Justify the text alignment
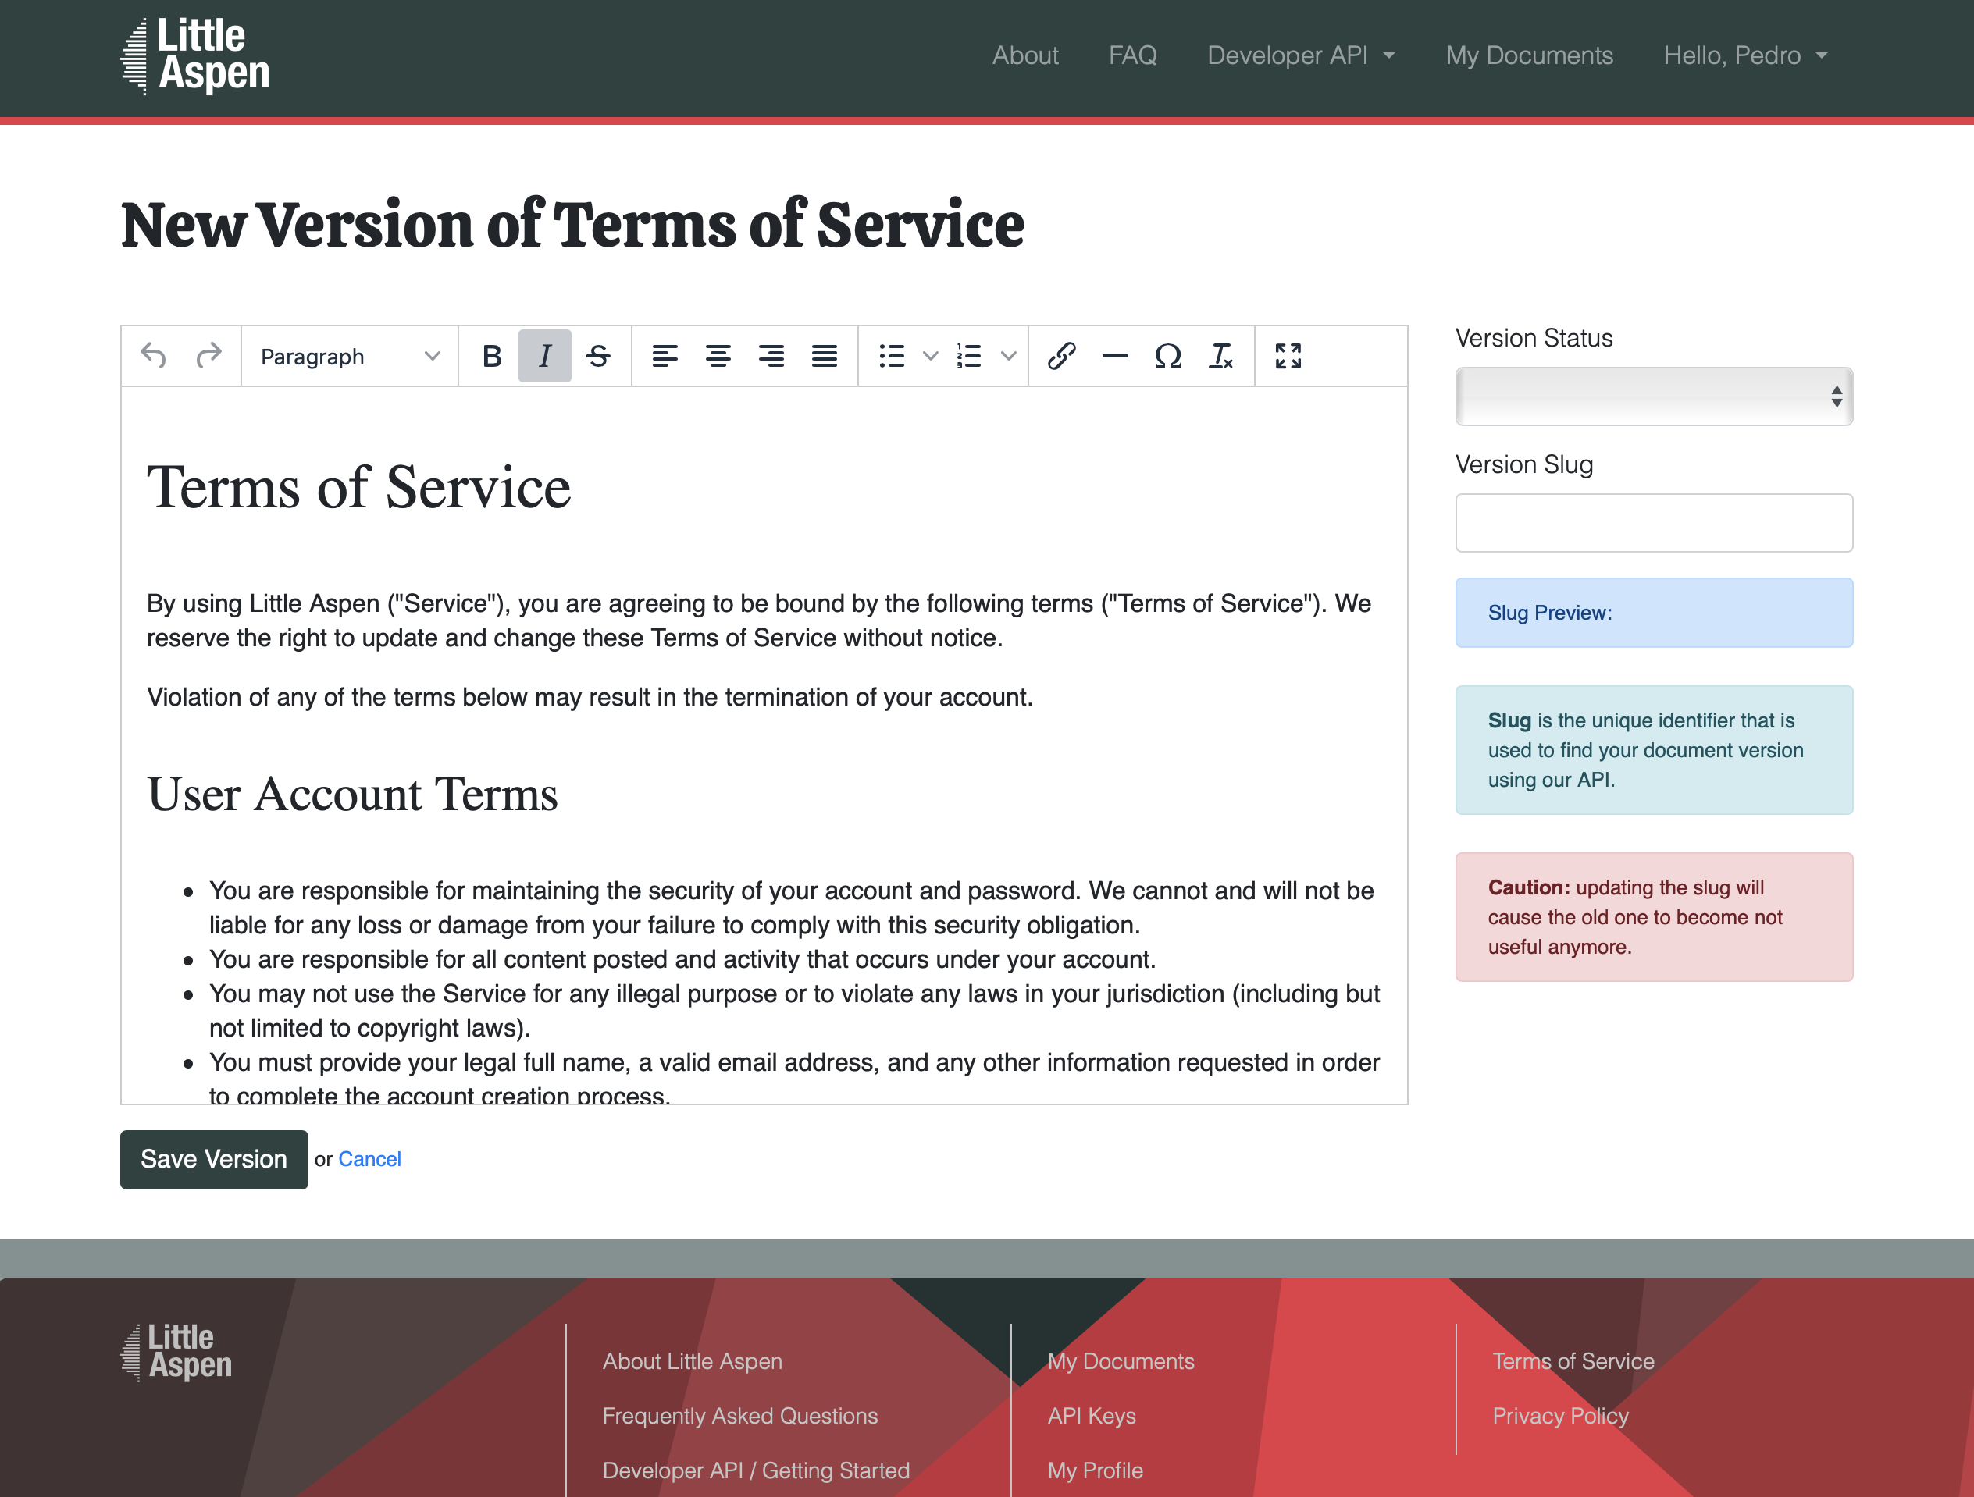 (x=824, y=356)
